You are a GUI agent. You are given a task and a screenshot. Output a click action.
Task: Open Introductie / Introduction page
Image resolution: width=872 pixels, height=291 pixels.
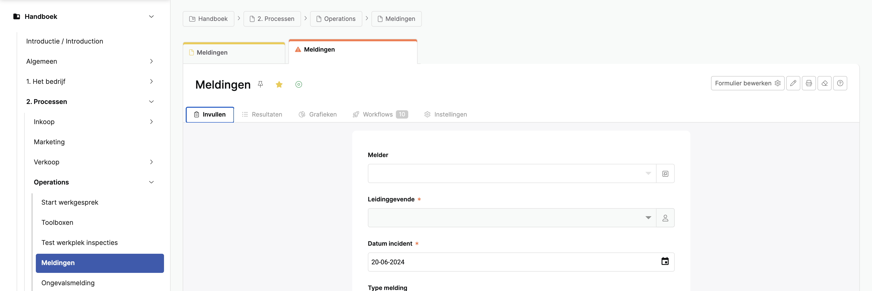tap(65, 41)
